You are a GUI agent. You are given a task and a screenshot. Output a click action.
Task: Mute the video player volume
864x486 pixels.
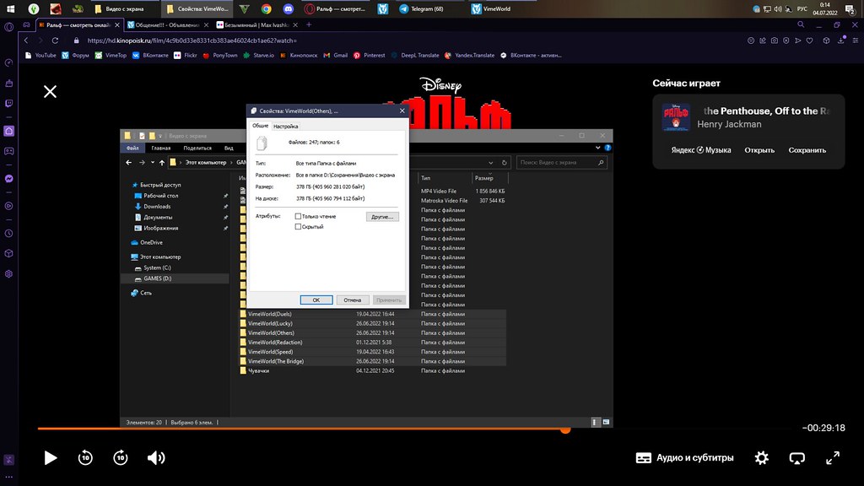[156, 457]
